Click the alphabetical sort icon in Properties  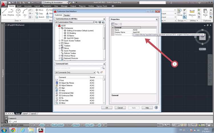[x=116, y=24]
